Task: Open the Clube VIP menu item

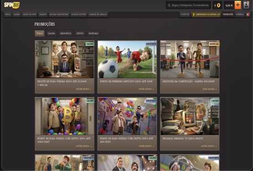Action: tap(185, 15)
